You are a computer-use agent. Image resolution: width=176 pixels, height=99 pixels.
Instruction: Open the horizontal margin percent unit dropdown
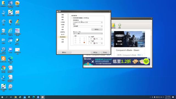pos(99,39)
